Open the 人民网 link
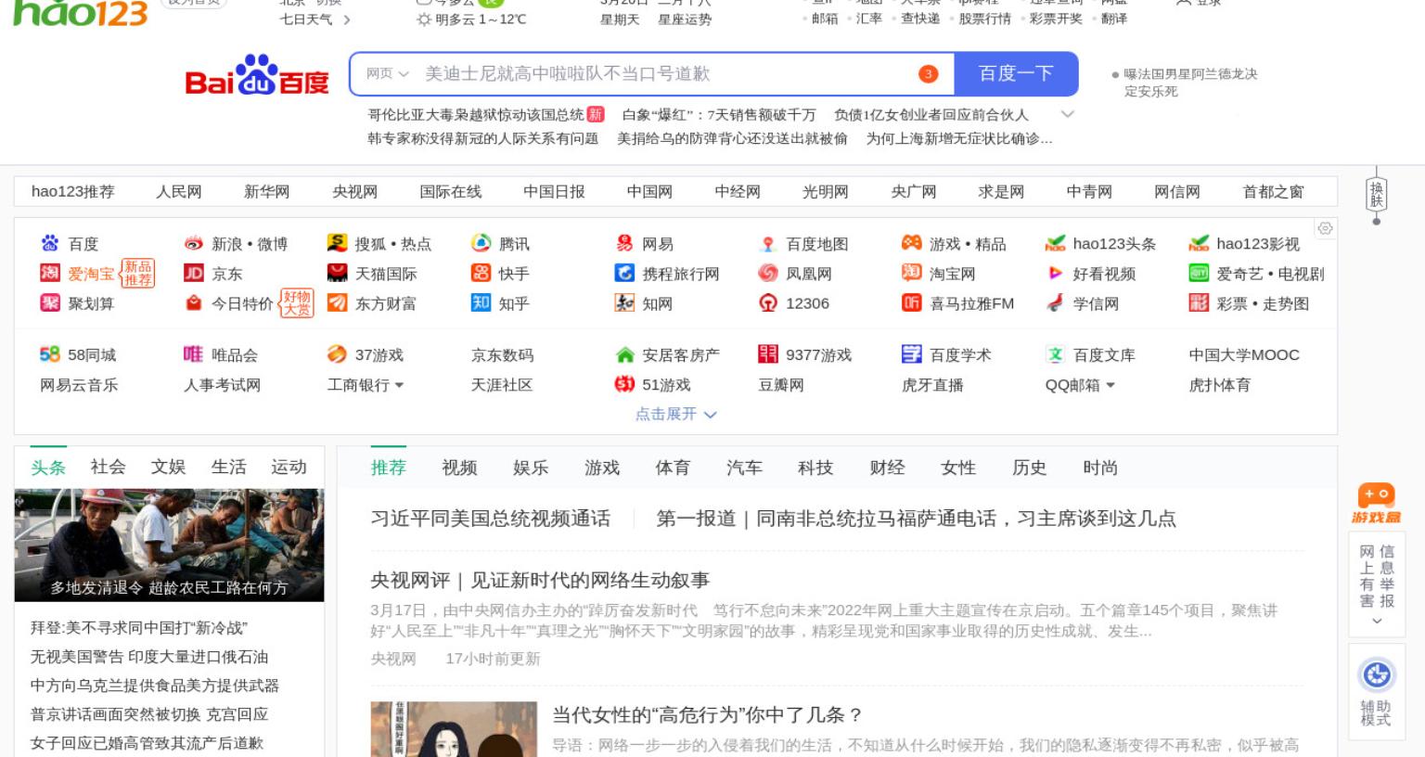Image resolution: width=1425 pixels, height=757 pixels. (178, 191)
